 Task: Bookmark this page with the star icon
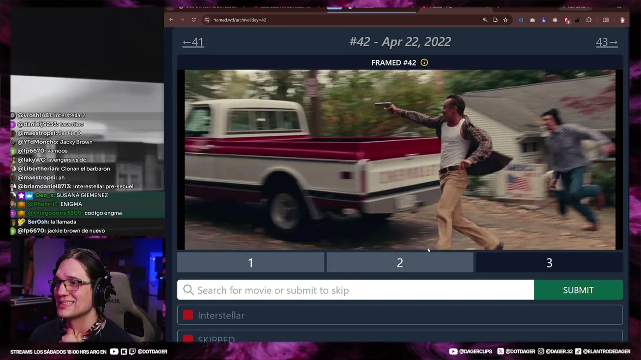pos(505,20)
